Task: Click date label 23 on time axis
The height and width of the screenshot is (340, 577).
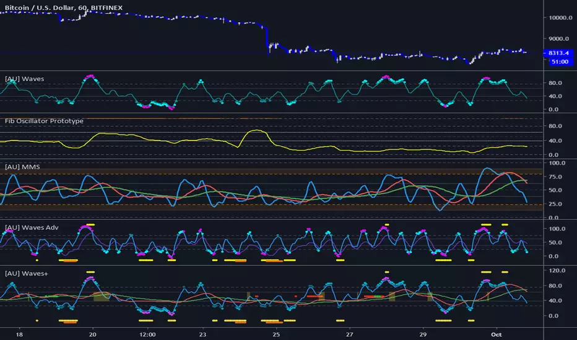Action: click(202, 334)
